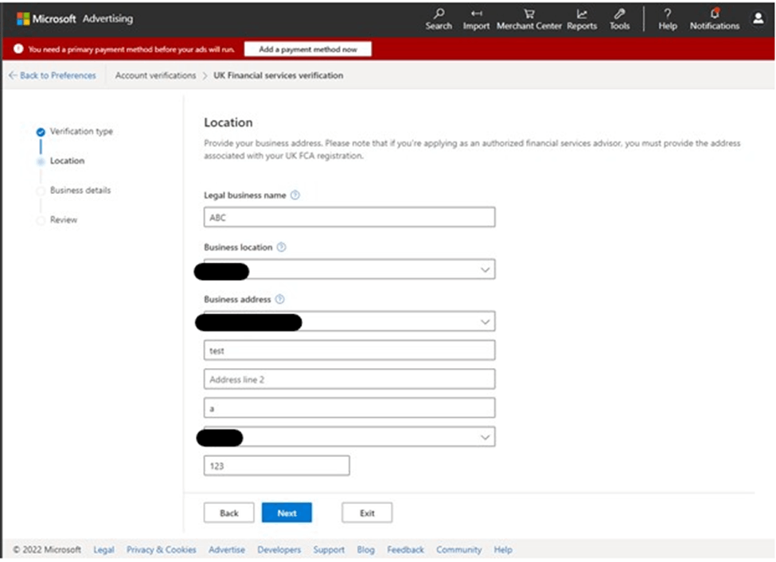Open the Import menu icon

476,19
